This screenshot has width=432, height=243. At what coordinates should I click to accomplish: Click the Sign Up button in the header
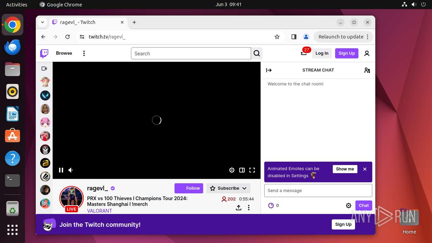pos(347,53)
